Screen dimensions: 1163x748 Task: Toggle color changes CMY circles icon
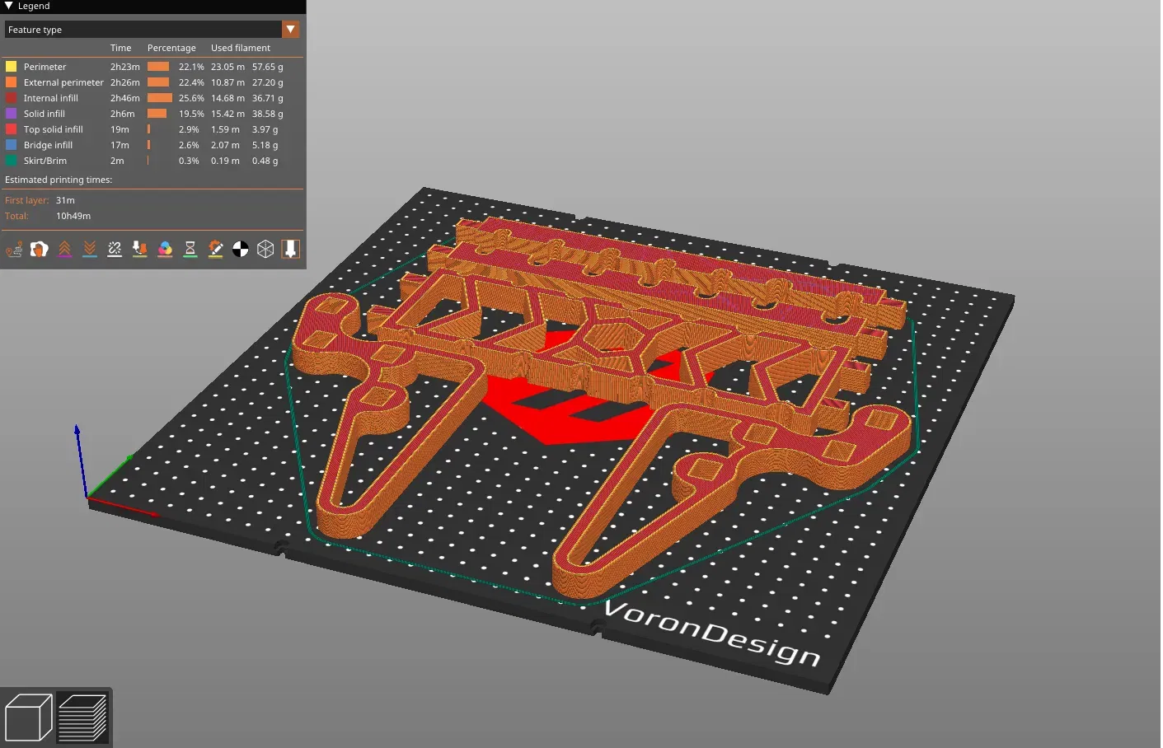[165, 249]
